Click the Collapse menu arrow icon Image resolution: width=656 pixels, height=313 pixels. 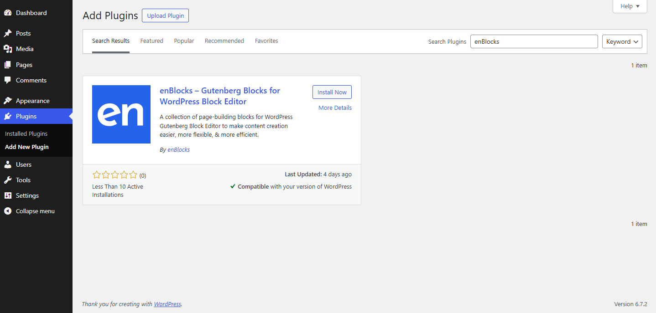[x=8, y=211]
